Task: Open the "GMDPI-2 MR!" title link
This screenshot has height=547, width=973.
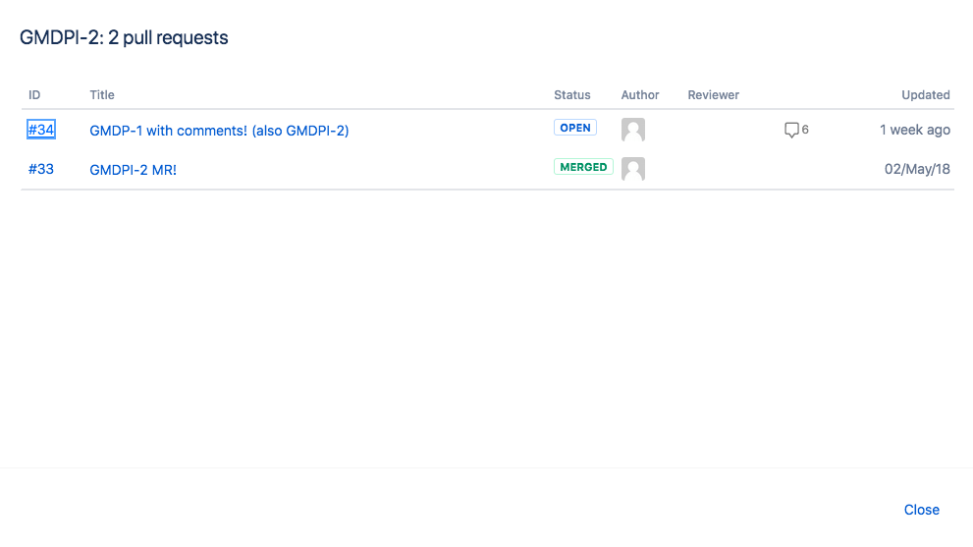Action: 133,170
